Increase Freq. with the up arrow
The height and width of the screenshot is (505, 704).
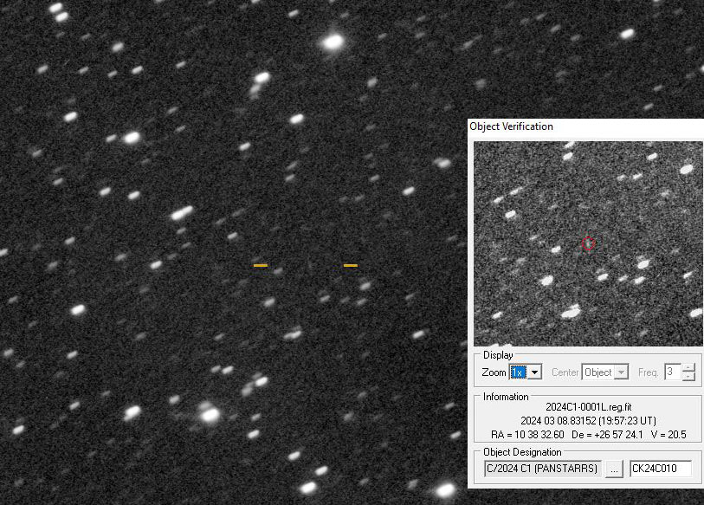(x=688, y=368)
